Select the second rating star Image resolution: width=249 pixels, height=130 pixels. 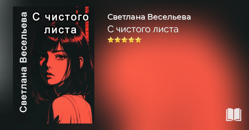pyautogui.click(x=117, y=40)
